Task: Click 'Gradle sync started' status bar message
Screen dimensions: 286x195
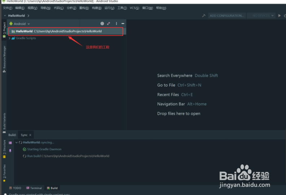Action: click(39, 194)
